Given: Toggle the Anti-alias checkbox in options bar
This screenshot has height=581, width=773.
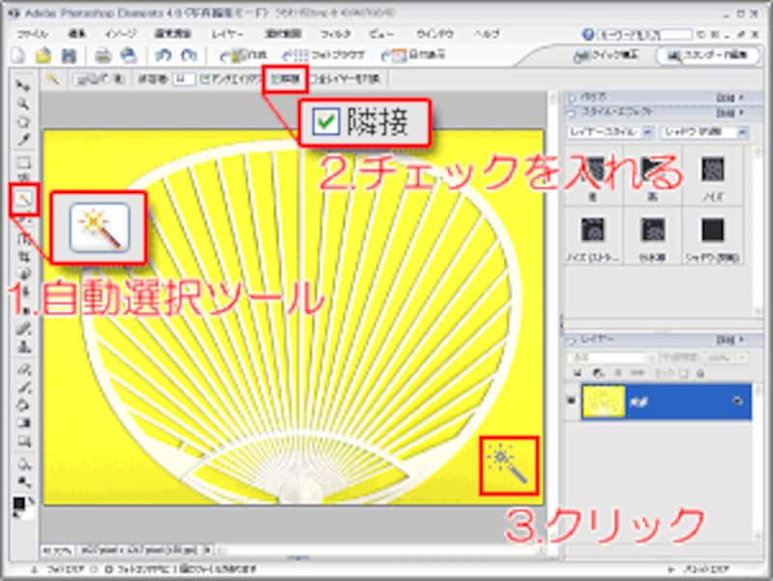Looking at the screenshot, I should (x=203, y=79).
